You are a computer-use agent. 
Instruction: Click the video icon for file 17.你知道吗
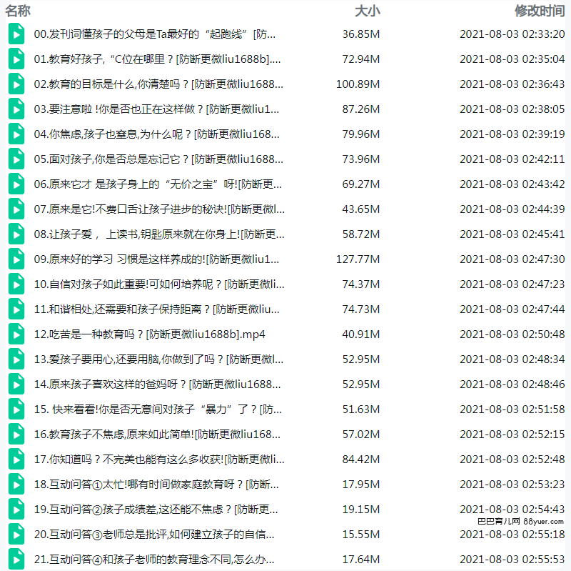[16, 460]
